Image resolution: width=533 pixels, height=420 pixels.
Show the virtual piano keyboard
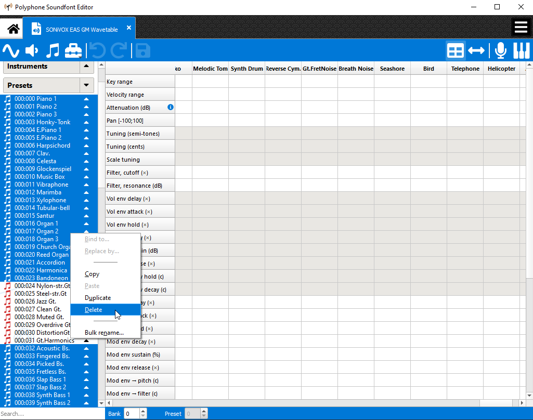tap(521, 50)
